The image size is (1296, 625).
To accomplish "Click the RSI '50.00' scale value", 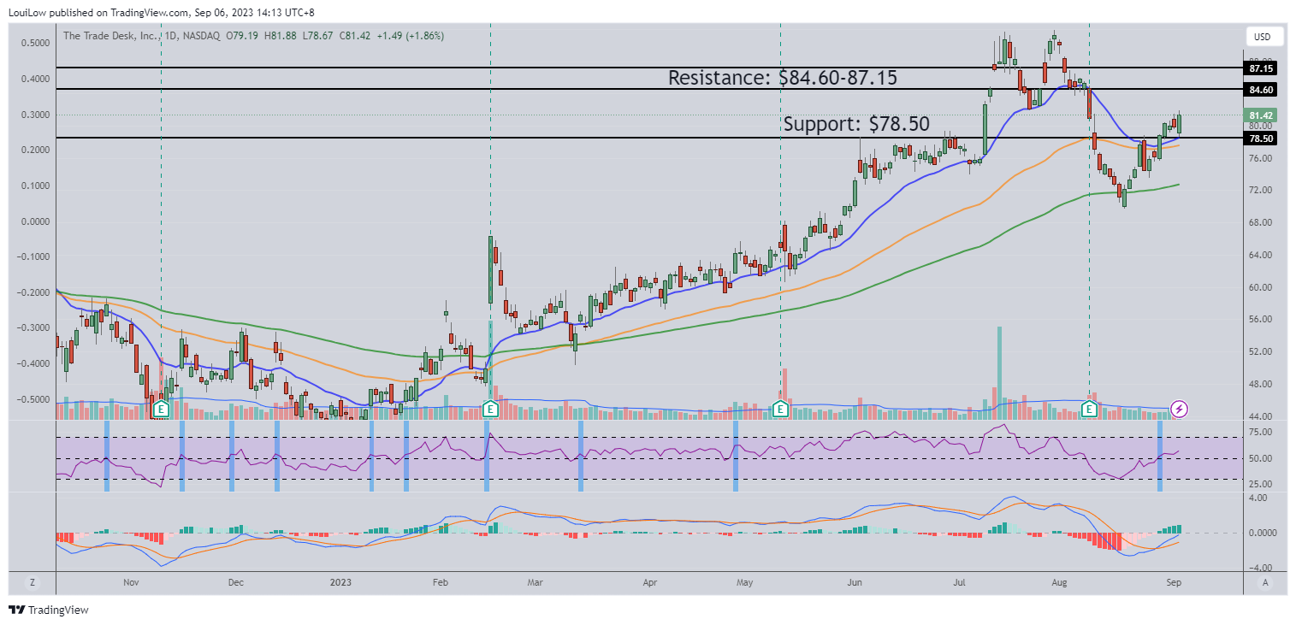I will [x=1261, y=459].
